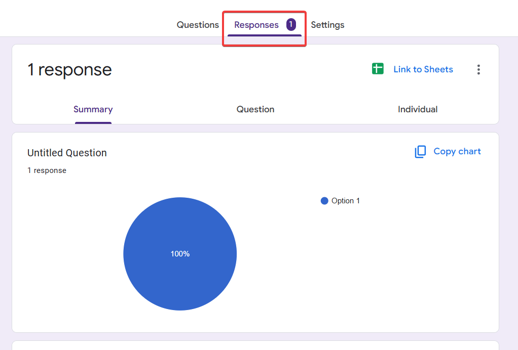Click the 100% label in the pie
The height and width of the screenshot is (350, 518).
pyautogui.click(x=180, y=254)
